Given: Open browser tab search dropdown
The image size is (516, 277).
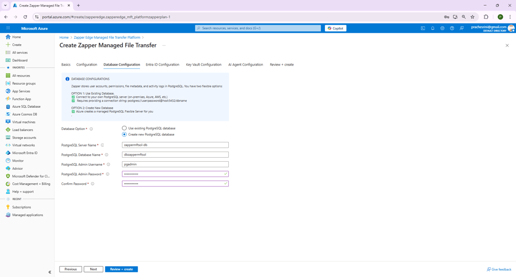Looking at the screenshot, I should (5, 5).
